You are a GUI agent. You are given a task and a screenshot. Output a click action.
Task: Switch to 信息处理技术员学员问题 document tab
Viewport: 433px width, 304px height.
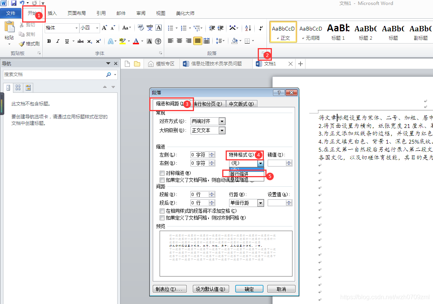coord(213,64)
